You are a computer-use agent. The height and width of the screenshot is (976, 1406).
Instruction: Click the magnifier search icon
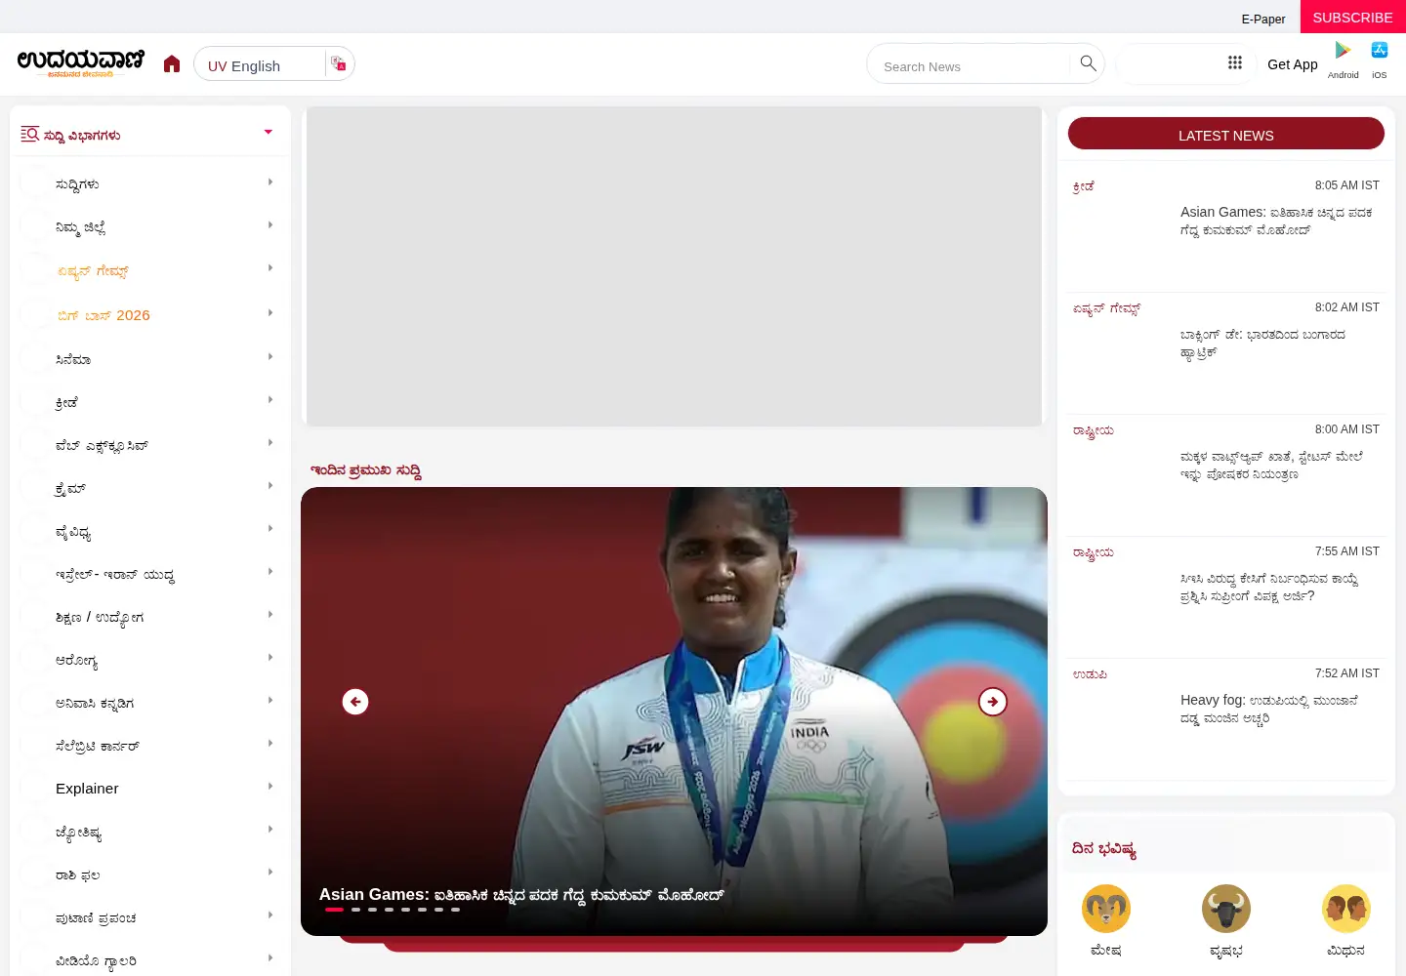pos(1088,63)
